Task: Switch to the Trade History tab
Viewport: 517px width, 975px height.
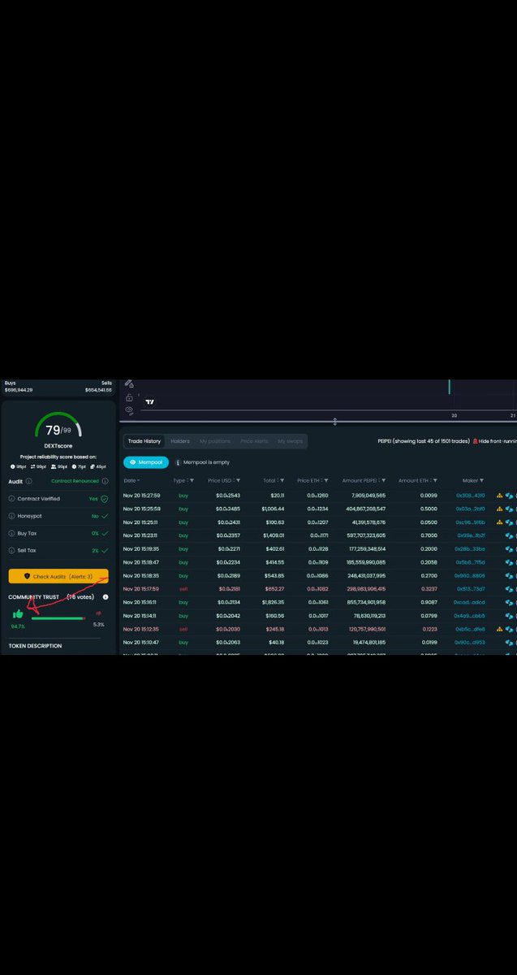Action: [144, 441]
